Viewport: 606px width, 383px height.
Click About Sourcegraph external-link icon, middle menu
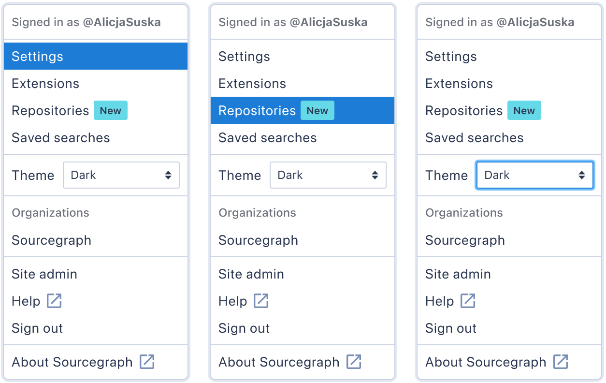[x=354, y=362]
